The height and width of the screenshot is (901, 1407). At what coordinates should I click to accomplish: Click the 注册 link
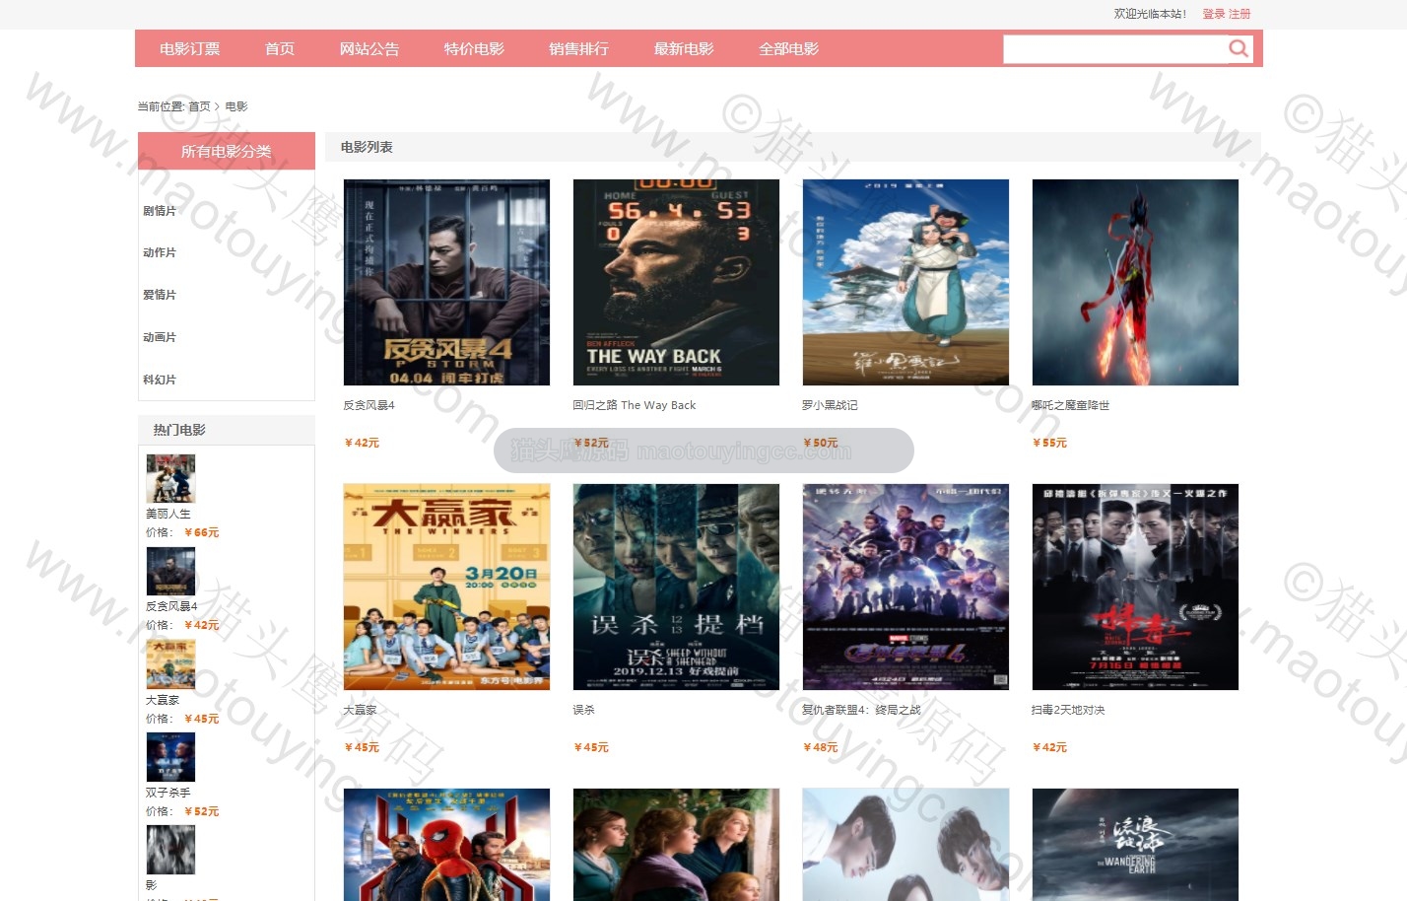click(1239, 14)
